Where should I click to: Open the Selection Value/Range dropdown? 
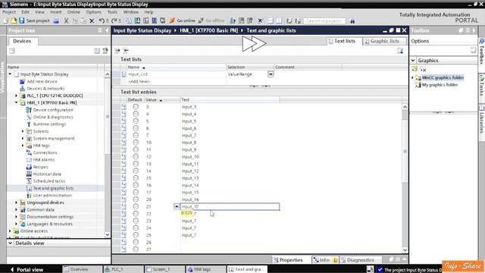click(x=271, y=74)
